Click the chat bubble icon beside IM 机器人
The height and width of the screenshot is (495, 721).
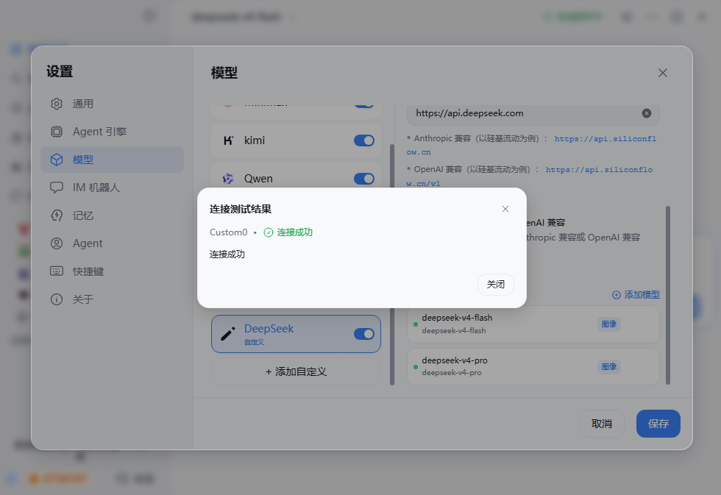57,188
